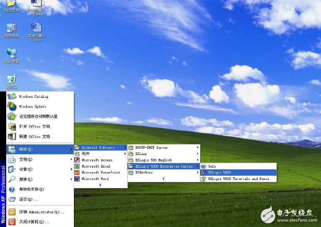
Task: Show more items below Microsoft Word chevron
Action: (100, 185)
